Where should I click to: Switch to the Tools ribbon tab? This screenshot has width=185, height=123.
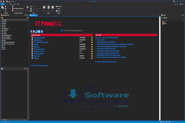pyautogui.click(x=11, y=4)
